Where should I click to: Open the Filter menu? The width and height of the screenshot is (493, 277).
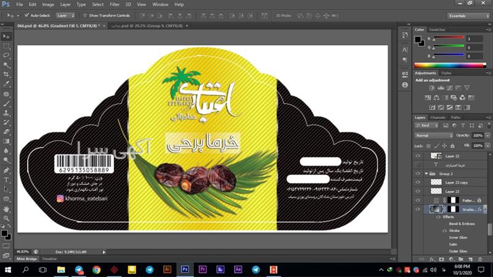pyautogui.click(x=115, y=4)
